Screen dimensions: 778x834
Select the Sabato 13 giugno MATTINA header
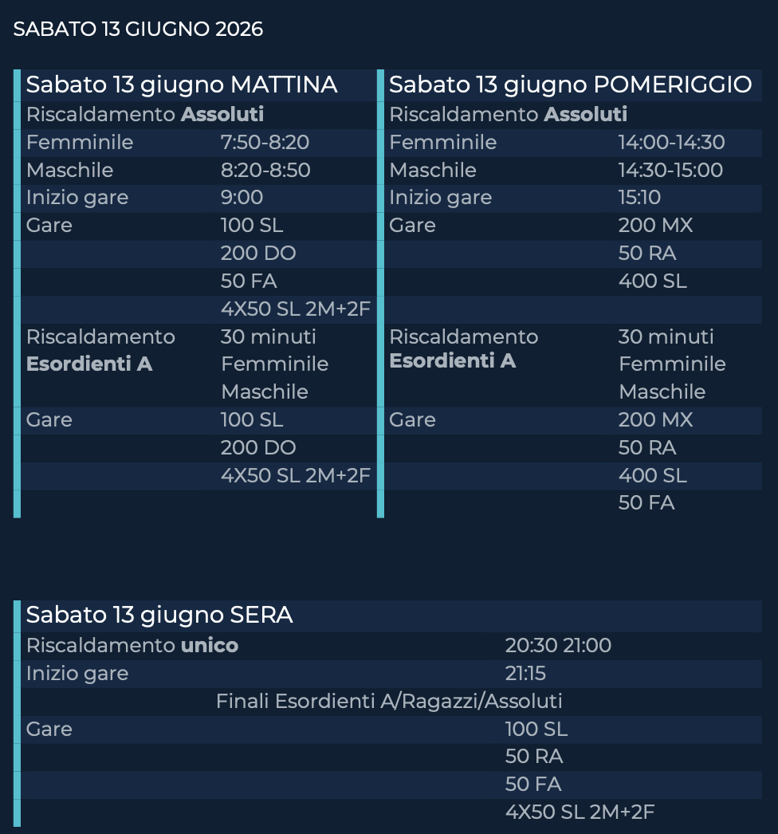point(182,85)
